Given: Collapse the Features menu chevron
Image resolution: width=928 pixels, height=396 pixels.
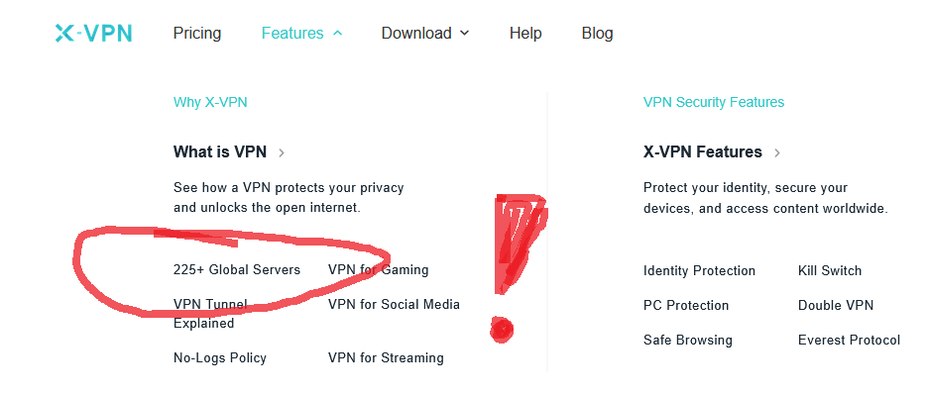Looking at the screenshot, I should 337,33.
